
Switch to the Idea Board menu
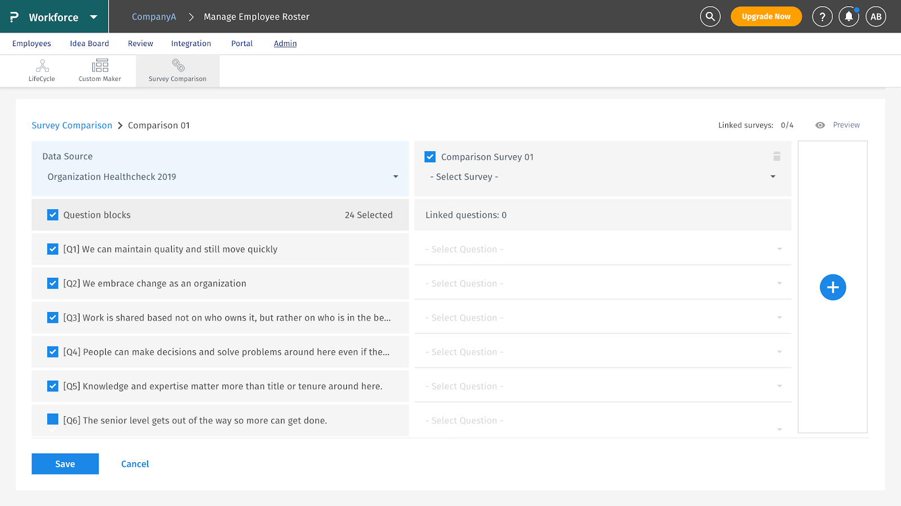click(90, 43)
